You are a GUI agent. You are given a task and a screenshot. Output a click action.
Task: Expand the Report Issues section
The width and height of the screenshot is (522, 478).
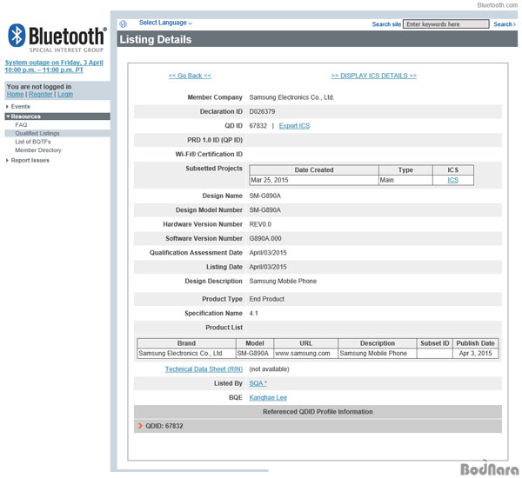coord(27,160)
